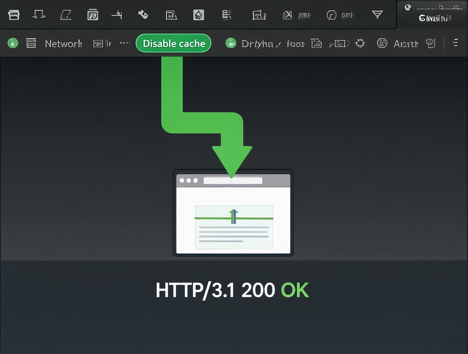This screenshot has height=354, width=468.
Task: Click the music note icon
Action: [x=38, y=14]
